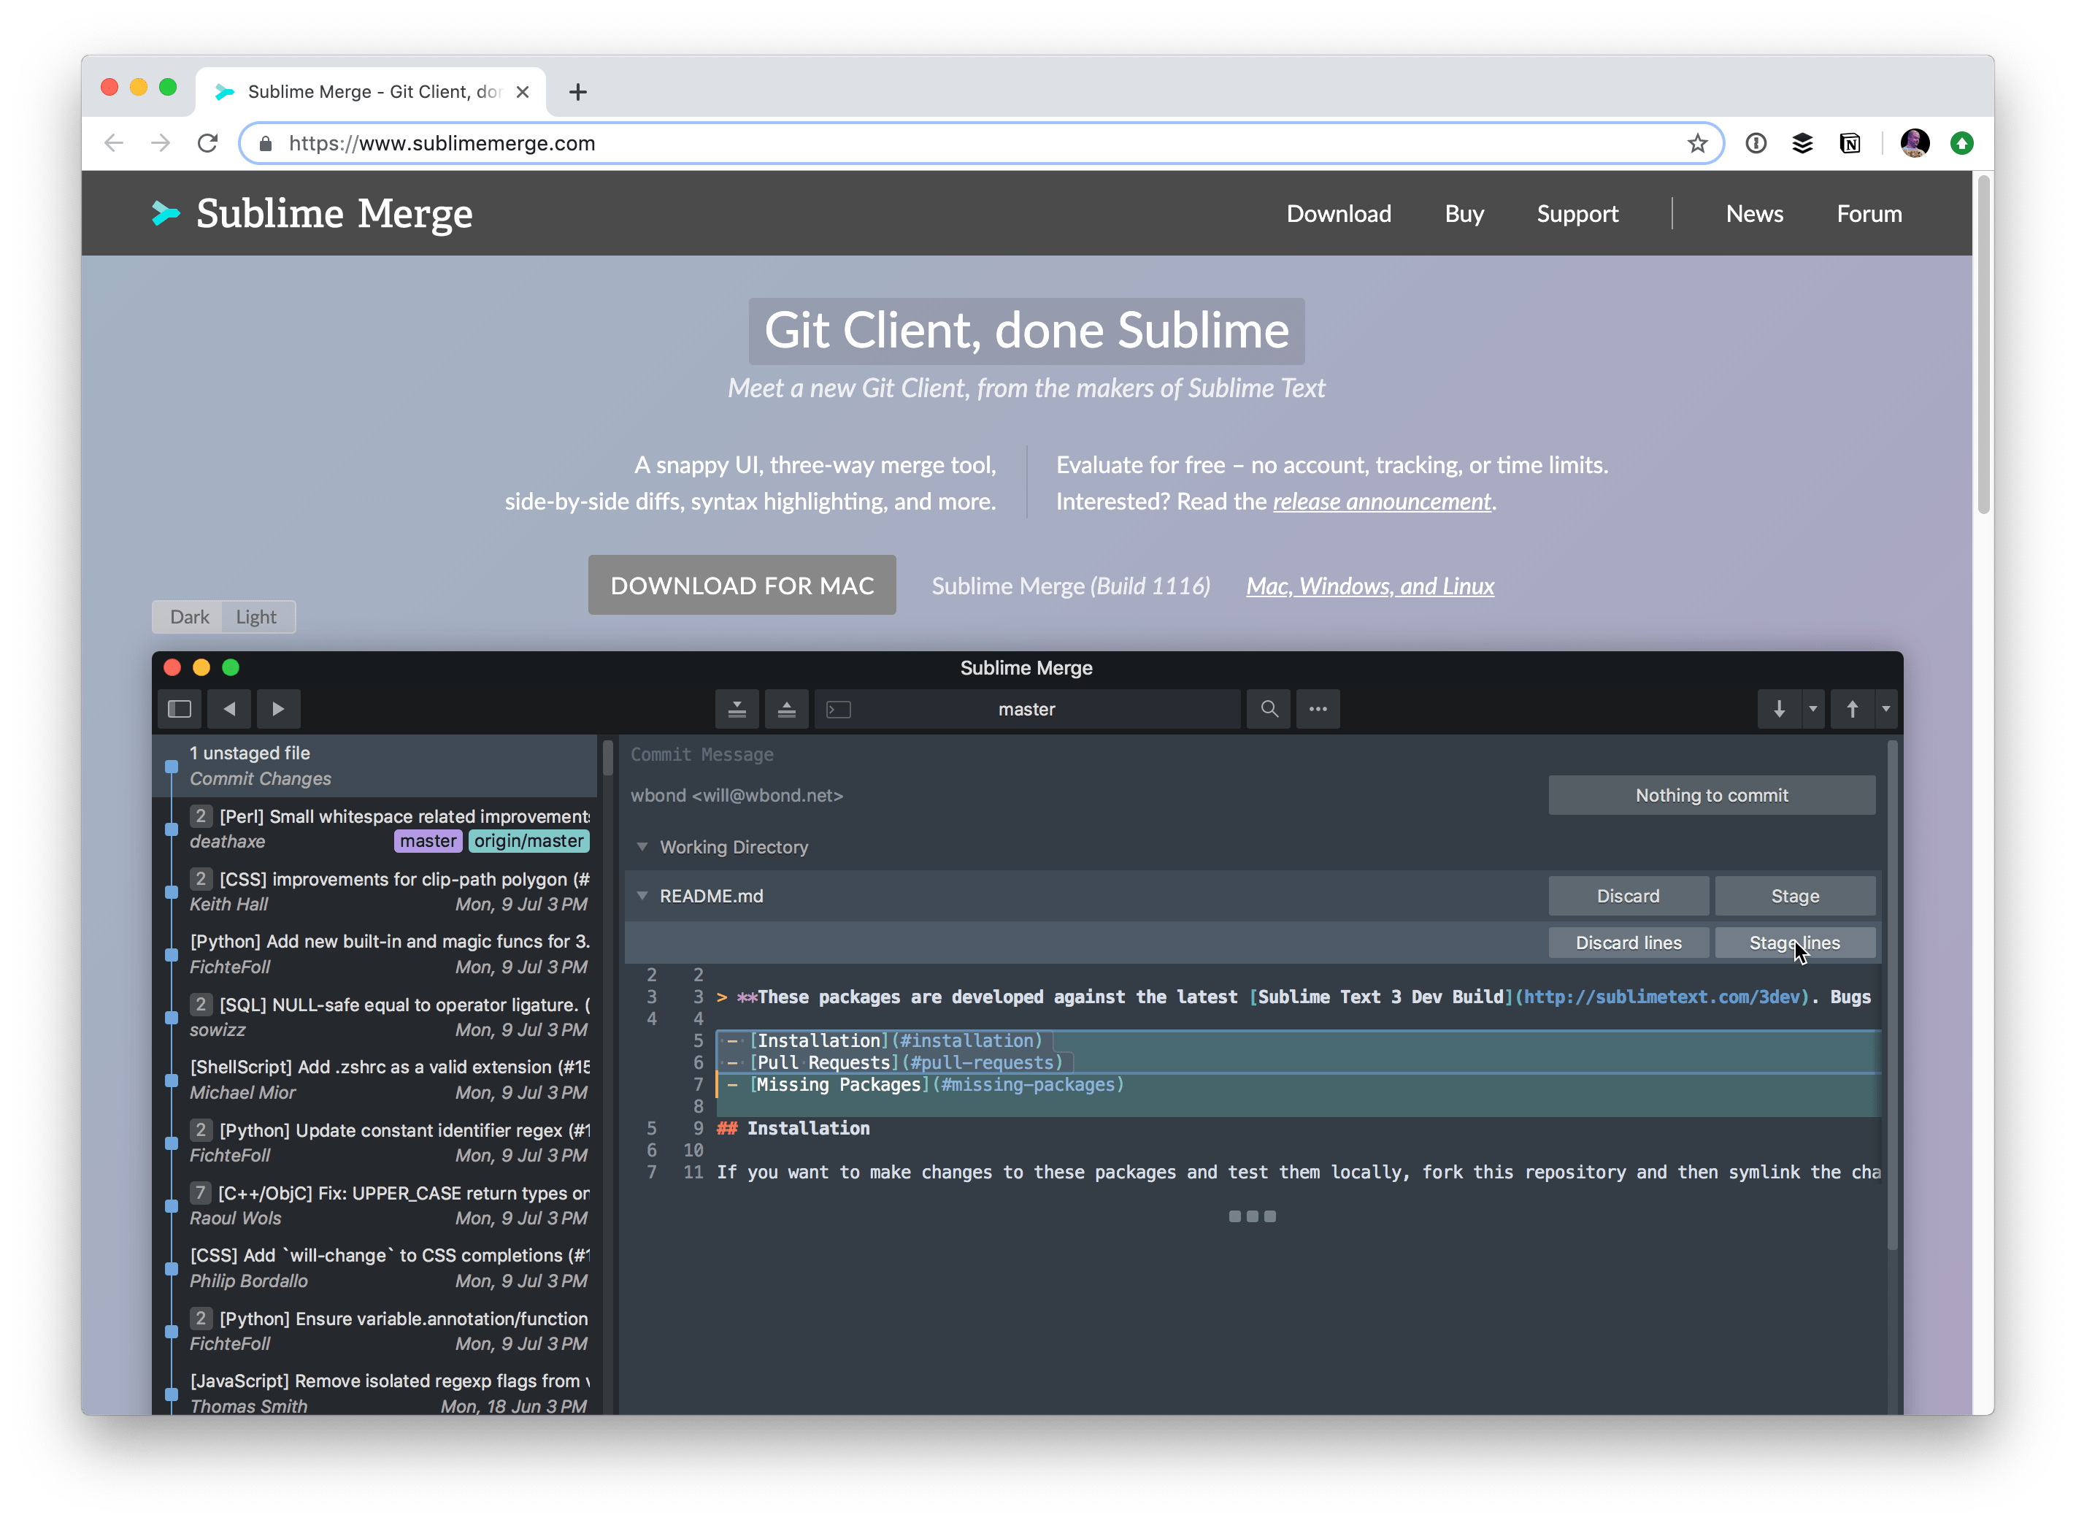This screenshot has width=2076, height=1523.
Task: Collapse the README.md file diff
Action: click(642, 895)
